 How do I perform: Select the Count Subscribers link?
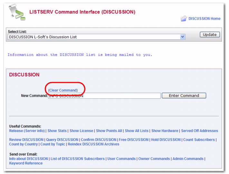199,140
